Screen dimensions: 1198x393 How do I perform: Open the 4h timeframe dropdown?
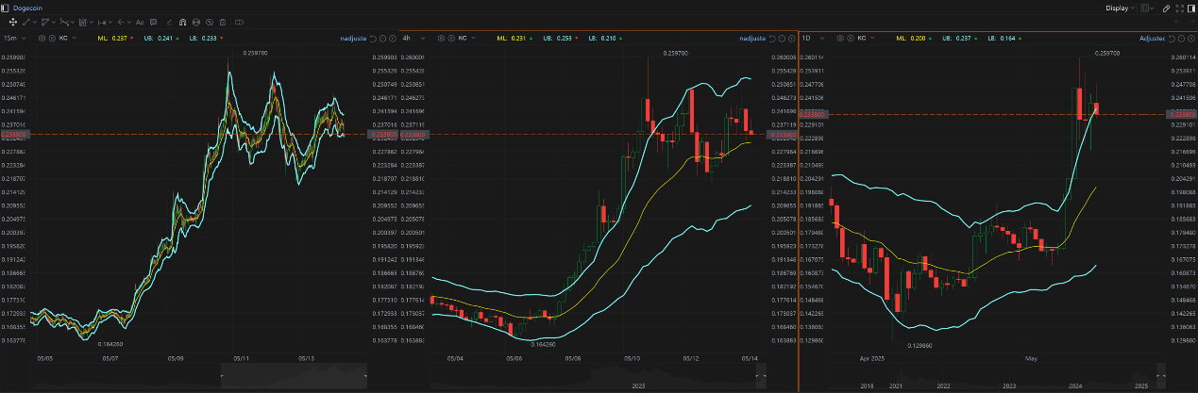click(414, 38)
